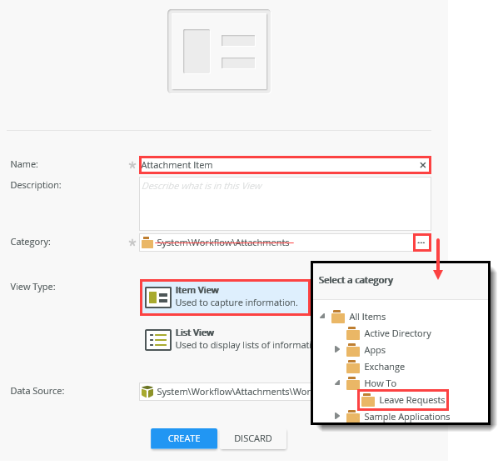Click the Item View icon

(x=158, y=297)
